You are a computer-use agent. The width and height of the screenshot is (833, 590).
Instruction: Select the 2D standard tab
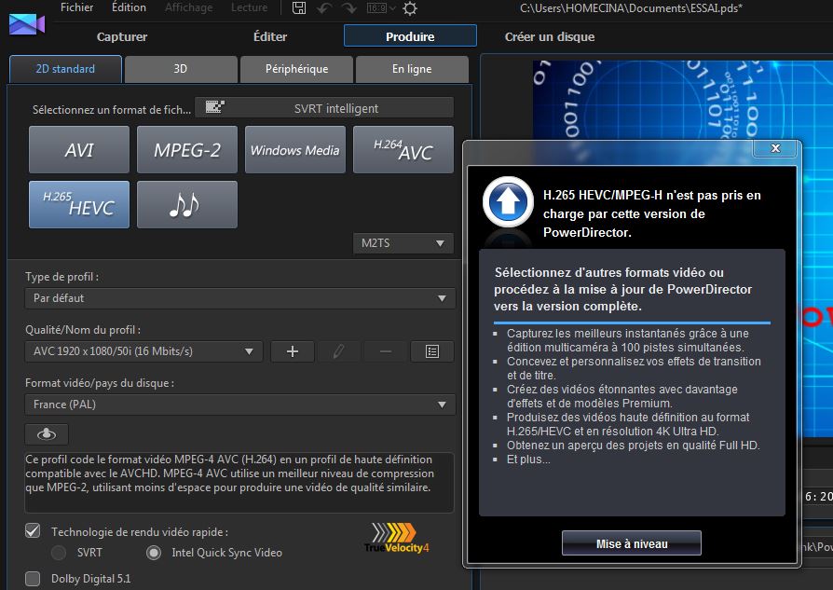(x=65, y=69)
